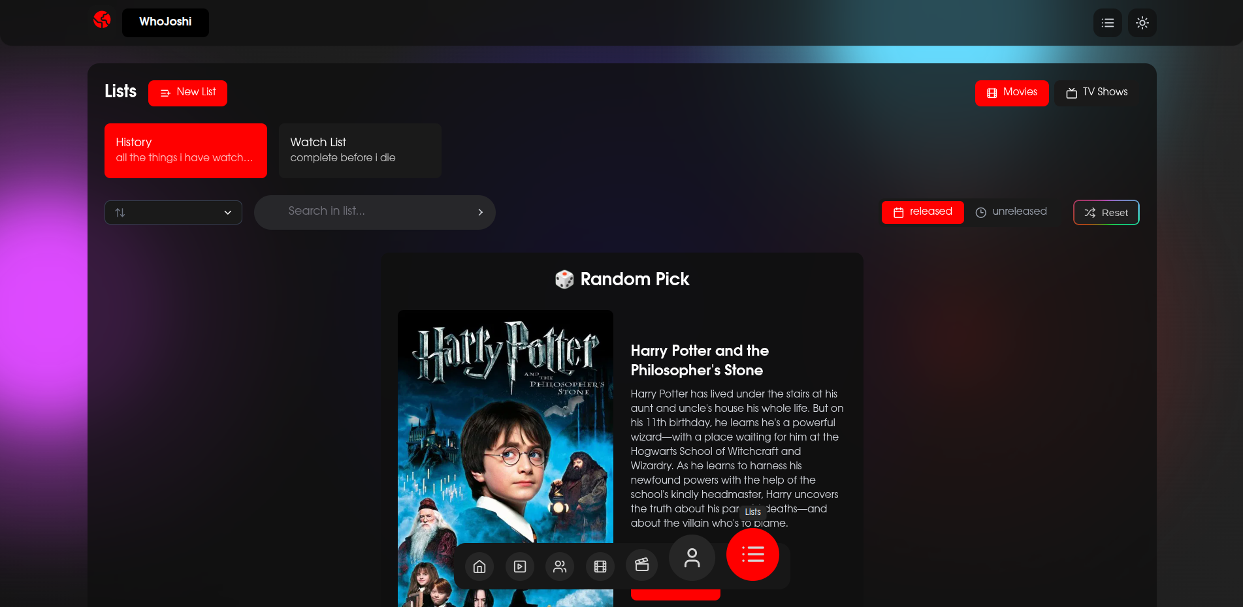Open the list menu icon in header

pyautogui.click(x=1107, y=23)
